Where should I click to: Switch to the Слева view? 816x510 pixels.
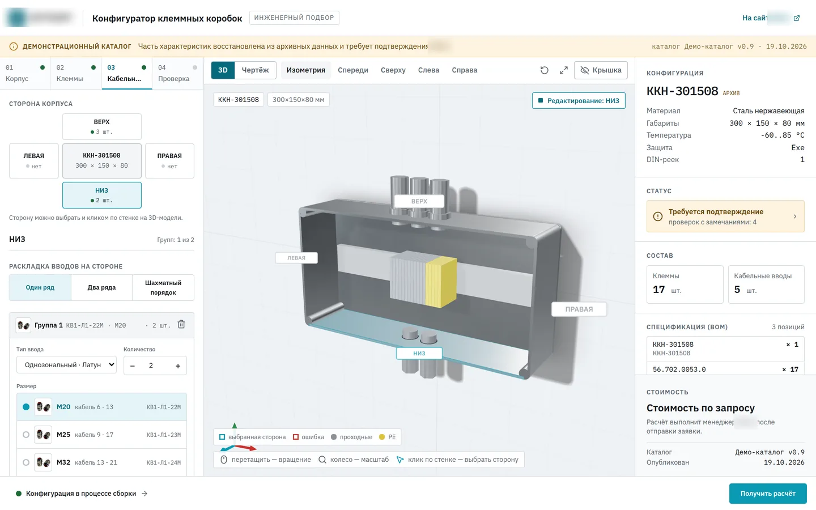[x=429, y=70]
